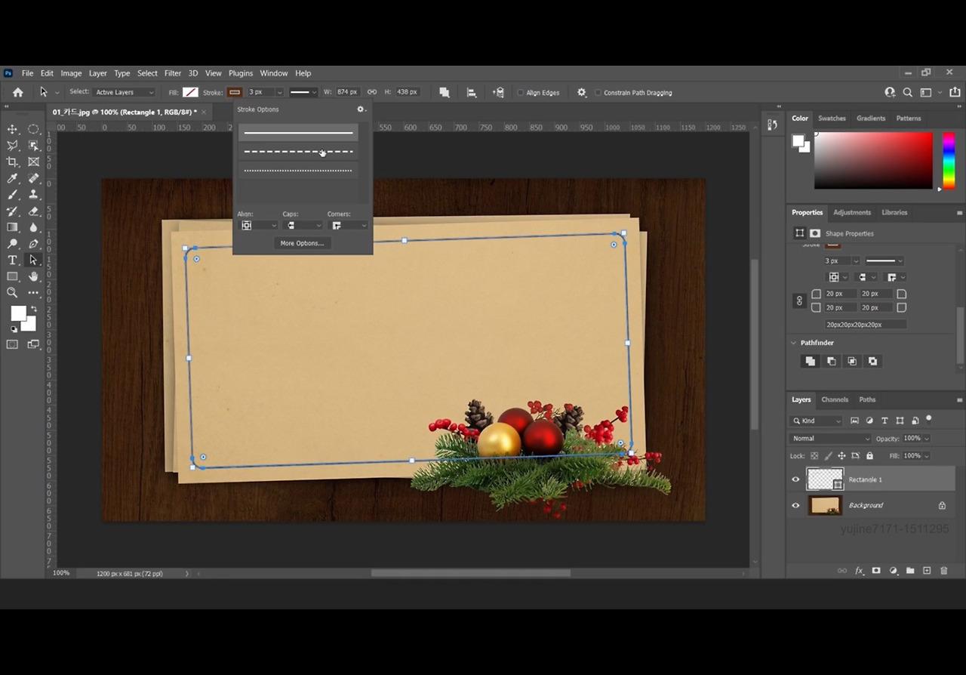Click the Home icon
The width and height of the screenshot is (966, 675).
point(18,92)
